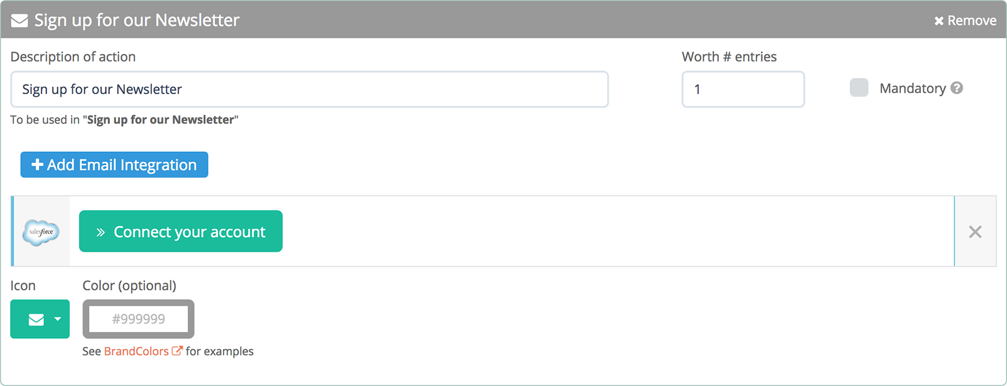
Task: Click the external link icon after BrandColors
Action: (177, 351)
